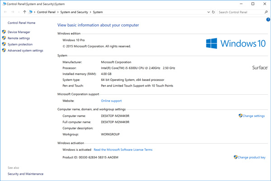Click the window title bar system icon

(x=4, y=4)
